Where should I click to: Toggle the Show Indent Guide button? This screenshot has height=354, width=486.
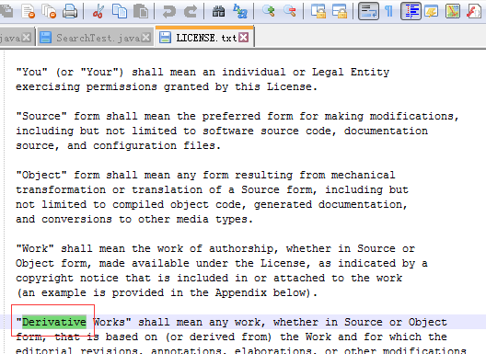[411, 11]
